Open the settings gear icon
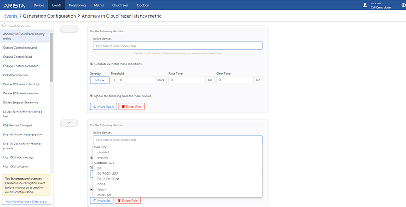Viewport: 406px width, 207px height. point(403,5)
